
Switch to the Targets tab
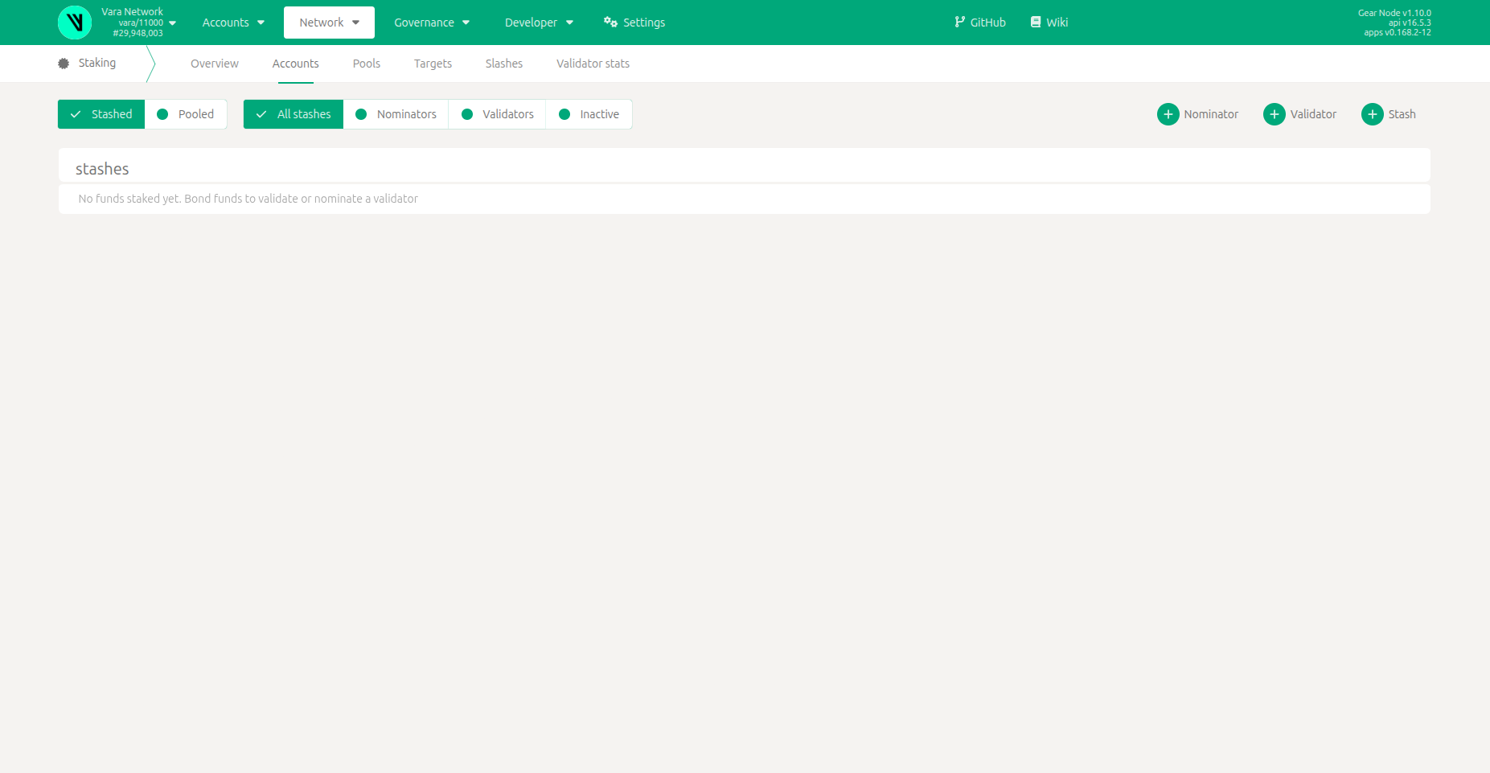[x=433, y=64]
